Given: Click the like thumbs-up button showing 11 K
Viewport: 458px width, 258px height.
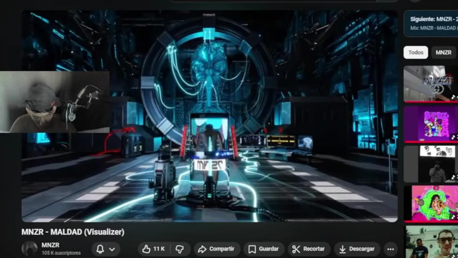Looking at the screenshot, I should [153, 249].
